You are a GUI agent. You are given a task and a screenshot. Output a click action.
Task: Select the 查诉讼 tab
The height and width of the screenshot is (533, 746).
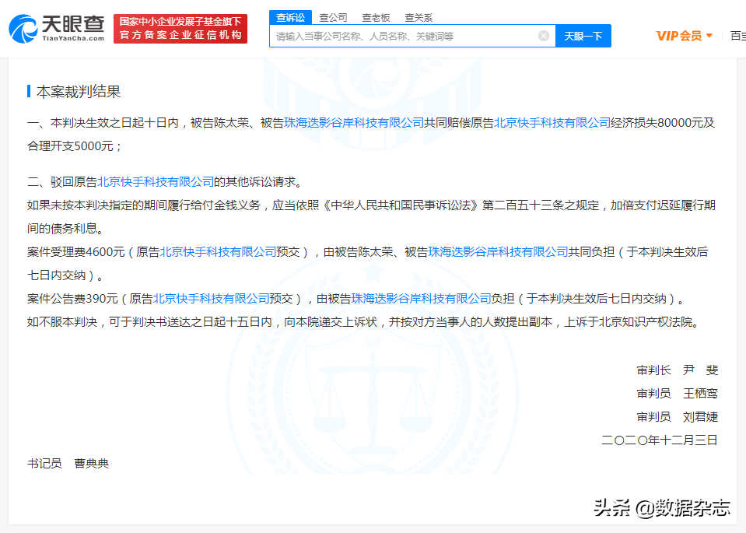pos(291,17)
